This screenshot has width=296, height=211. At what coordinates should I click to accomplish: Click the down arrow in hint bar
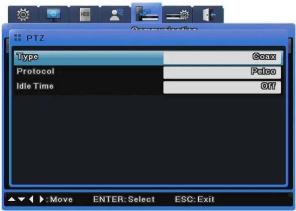point(22,199)
